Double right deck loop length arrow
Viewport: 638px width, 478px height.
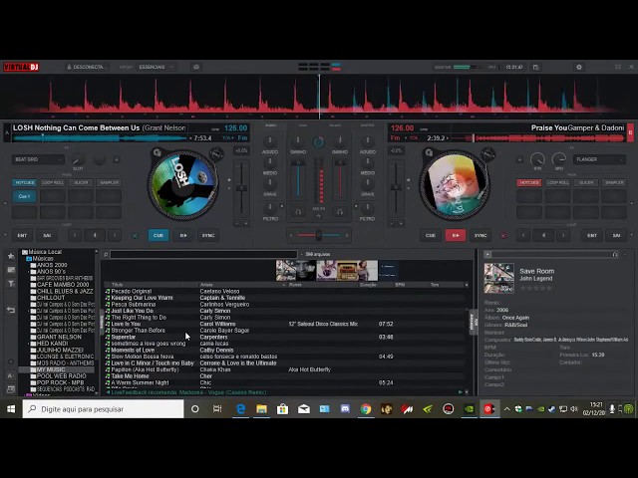[563, 235]
